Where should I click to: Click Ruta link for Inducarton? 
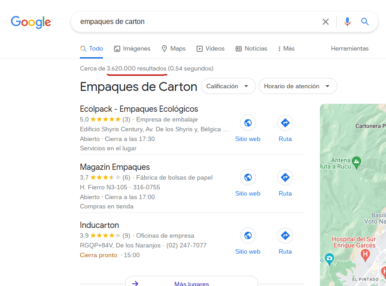[x=285, y=252]
